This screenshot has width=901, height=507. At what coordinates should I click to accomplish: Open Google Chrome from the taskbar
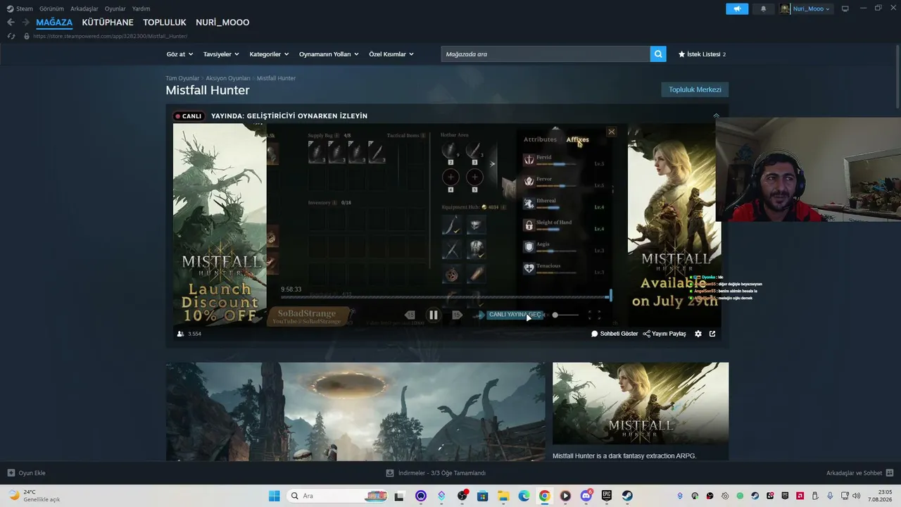(x=544, y=496)
